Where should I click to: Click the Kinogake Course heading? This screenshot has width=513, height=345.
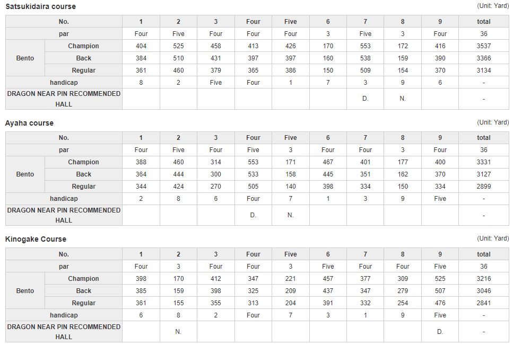(x=36, y=239)
